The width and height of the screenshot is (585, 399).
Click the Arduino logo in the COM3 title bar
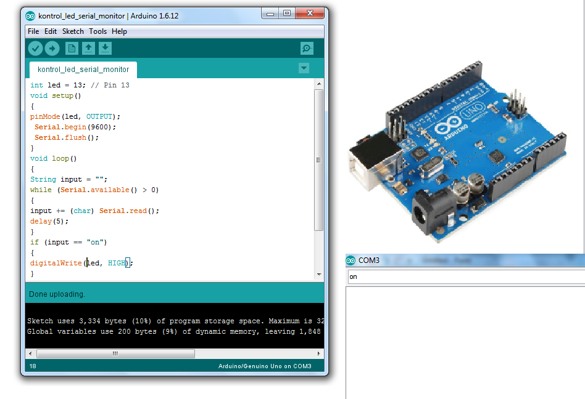pyautogui.click(x=351, y=260)
